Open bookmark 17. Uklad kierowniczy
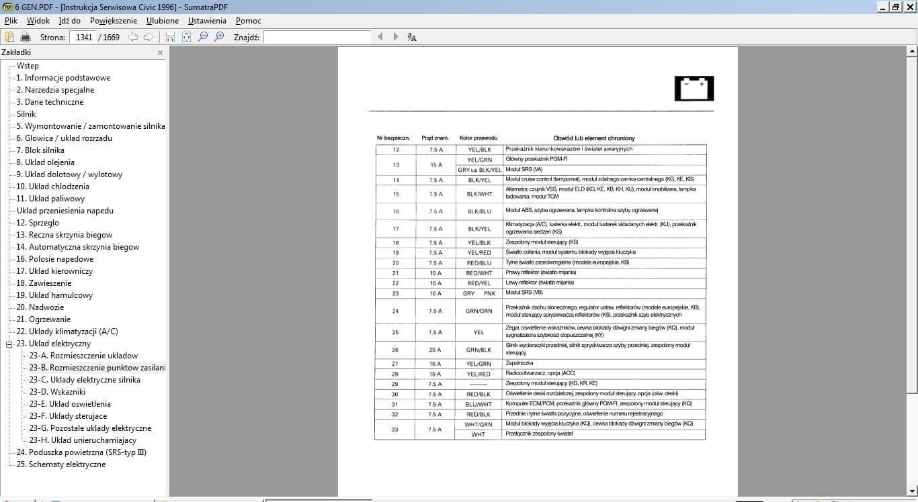 tap(54, 271)
